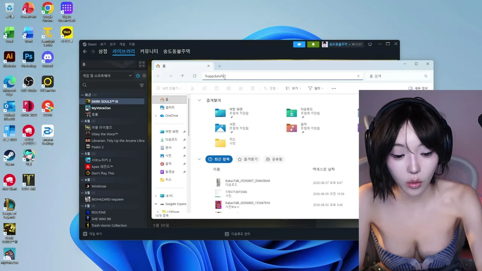The width and height of the screenshot is (482, 271).
Task: Select MyVoiceZoo in Steam library
Action: point(113,108)
